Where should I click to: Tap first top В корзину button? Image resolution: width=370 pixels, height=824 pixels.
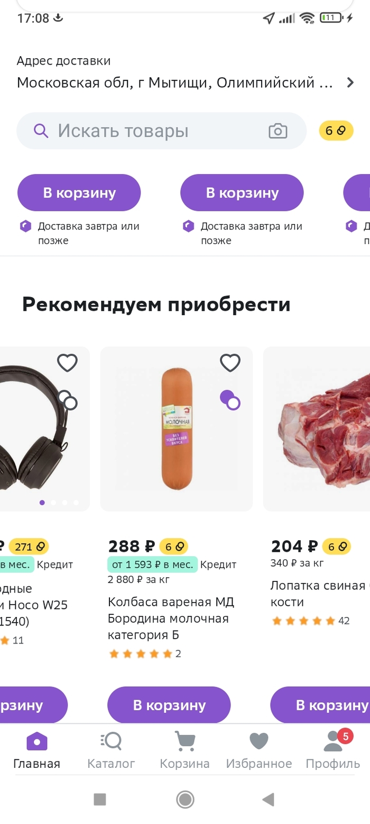pos(79,193)
